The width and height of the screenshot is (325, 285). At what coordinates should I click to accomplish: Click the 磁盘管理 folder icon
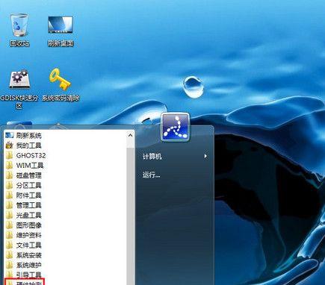(9, 175)
